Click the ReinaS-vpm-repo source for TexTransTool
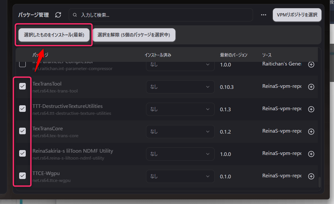This screenshot has height=204, width=334. 281,86
